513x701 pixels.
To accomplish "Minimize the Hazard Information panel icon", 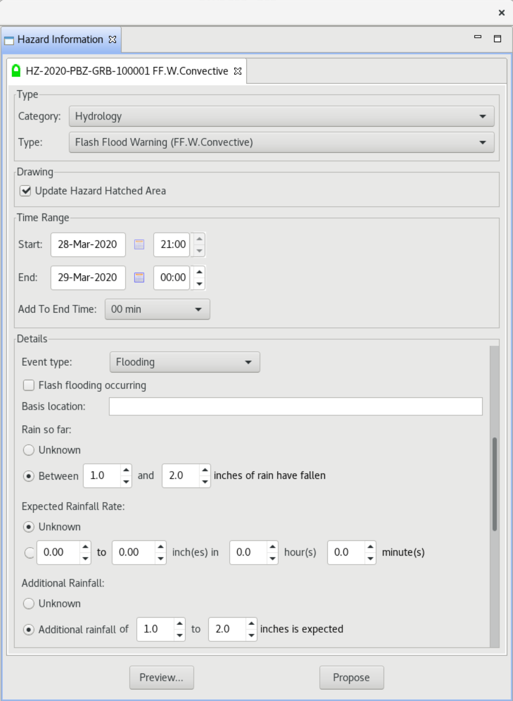I will coord(478,38).
